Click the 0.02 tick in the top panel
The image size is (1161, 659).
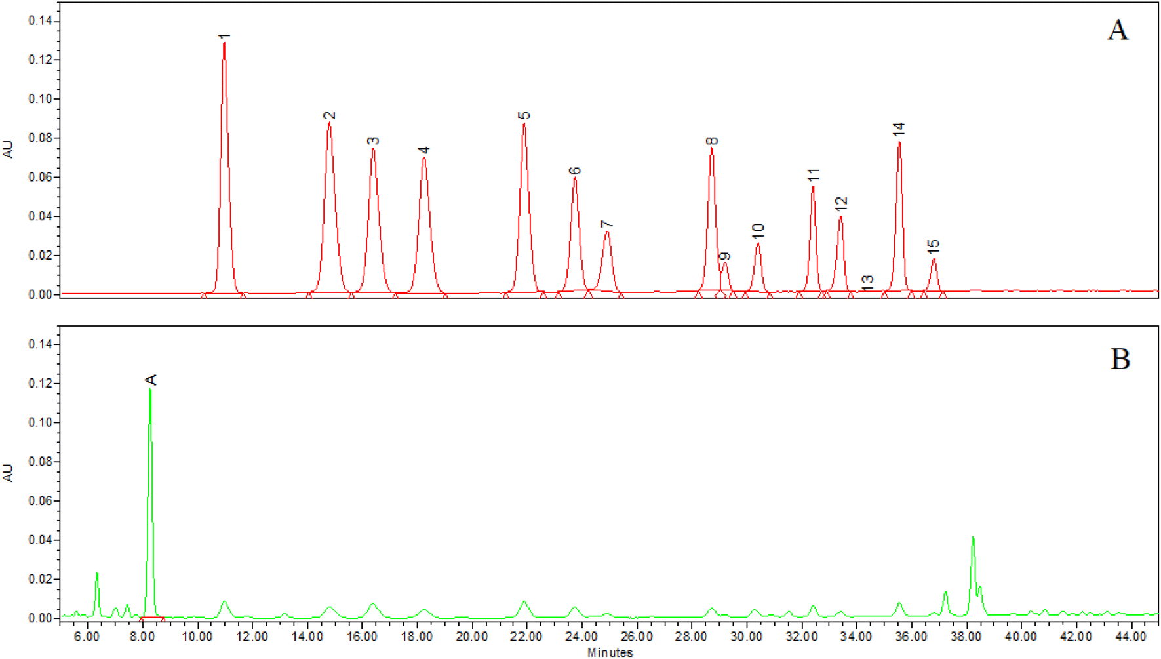39,255
